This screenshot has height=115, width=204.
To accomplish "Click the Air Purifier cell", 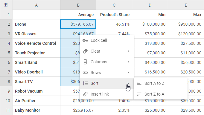I will 36,101.
